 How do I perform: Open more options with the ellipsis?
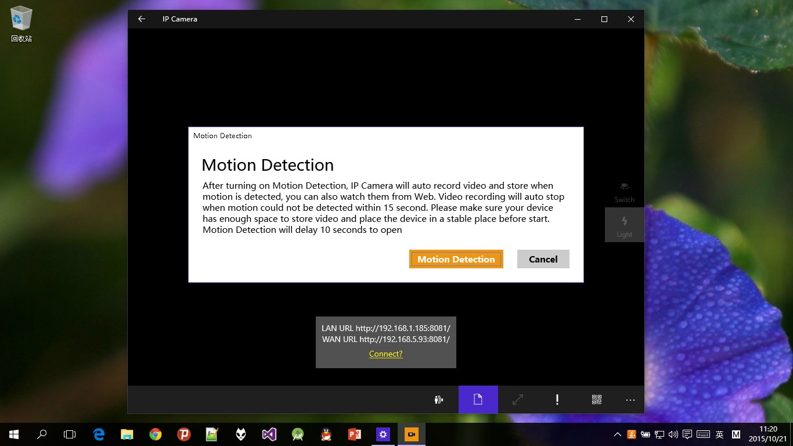pos(630,400)
